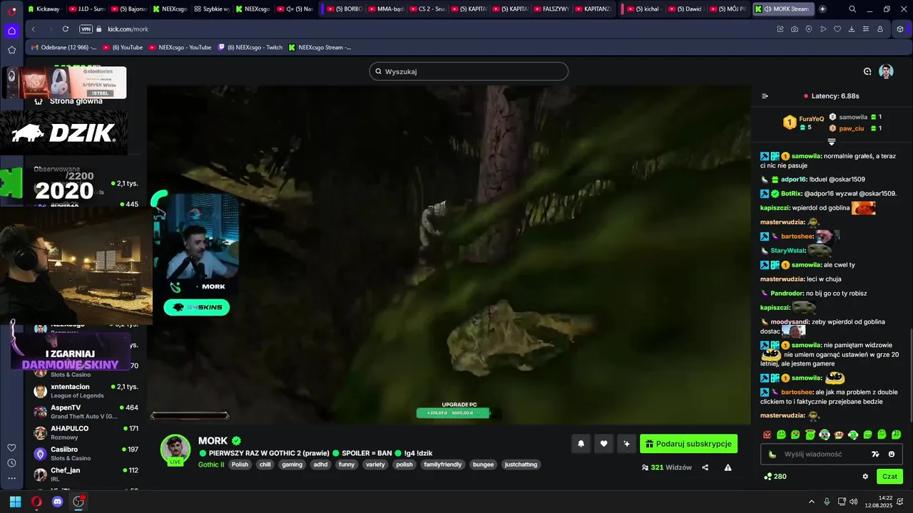Open the emoji picker in chat input
913x513 pixels.
892,454
